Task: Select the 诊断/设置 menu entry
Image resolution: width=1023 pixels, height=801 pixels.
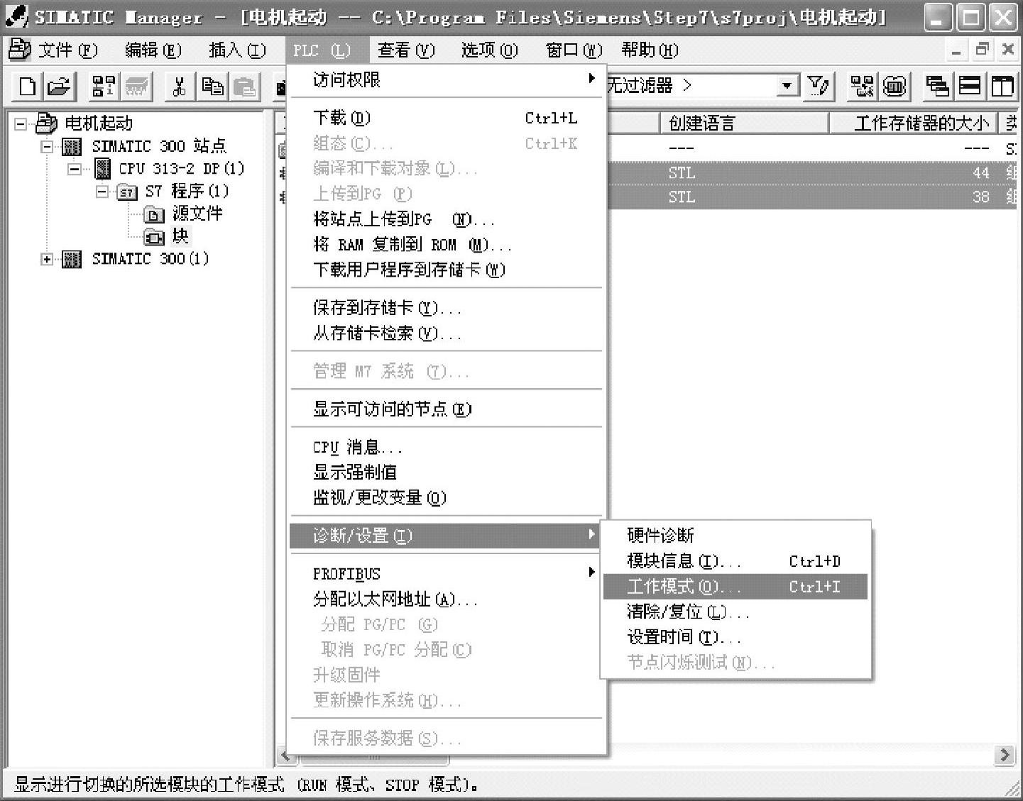Action: pos(446,536)
